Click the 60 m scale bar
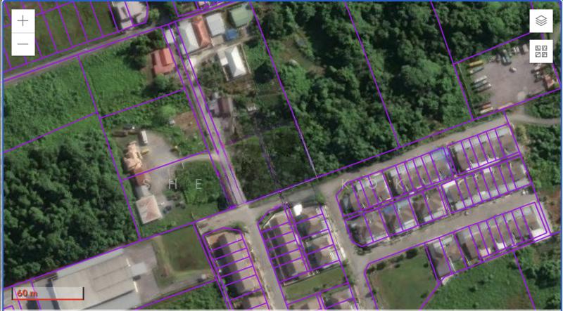563x311 pixels. [x=49, y=293]
